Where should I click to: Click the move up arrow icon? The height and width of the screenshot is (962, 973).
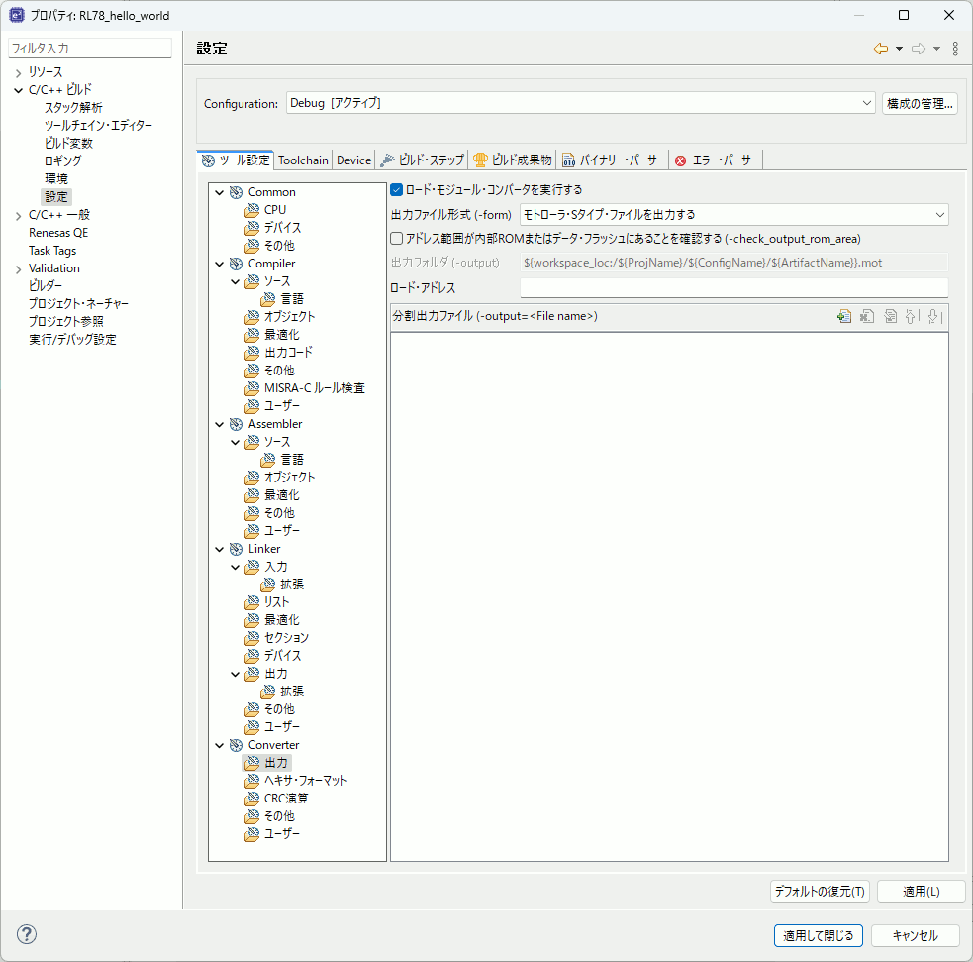click(x=912, y=317)
